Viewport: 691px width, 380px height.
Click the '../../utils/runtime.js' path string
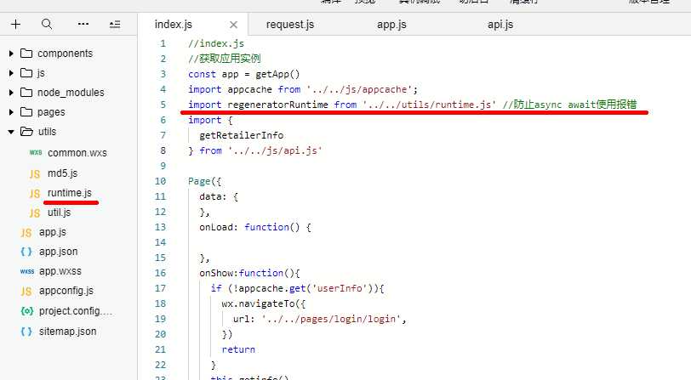tap(429, 105)
